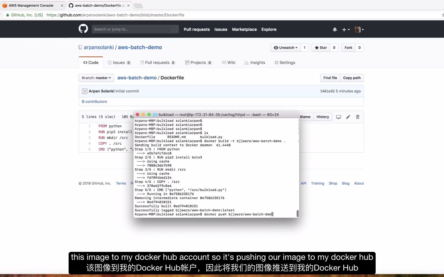Open Marketplace in top navigation
Viewport: 444px width, 277px height.
[244, 29]
